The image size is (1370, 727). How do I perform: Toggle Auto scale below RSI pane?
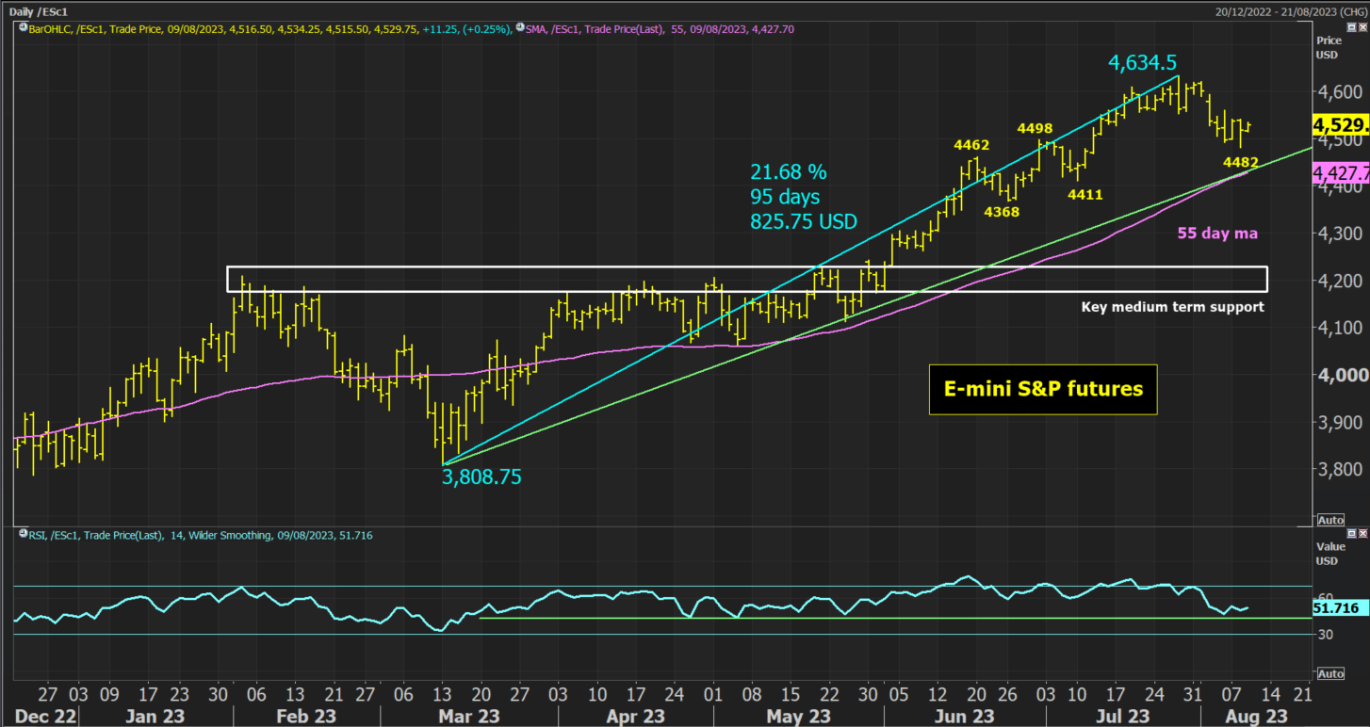click(x=1329, y=674)
